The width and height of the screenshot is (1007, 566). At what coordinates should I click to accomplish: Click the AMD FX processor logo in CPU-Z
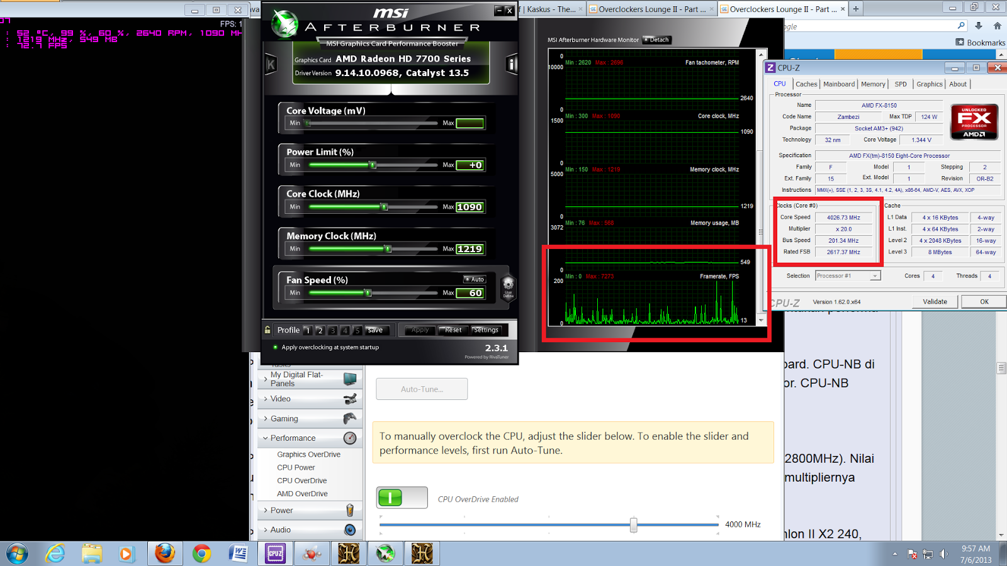click(x=974, y=121)
